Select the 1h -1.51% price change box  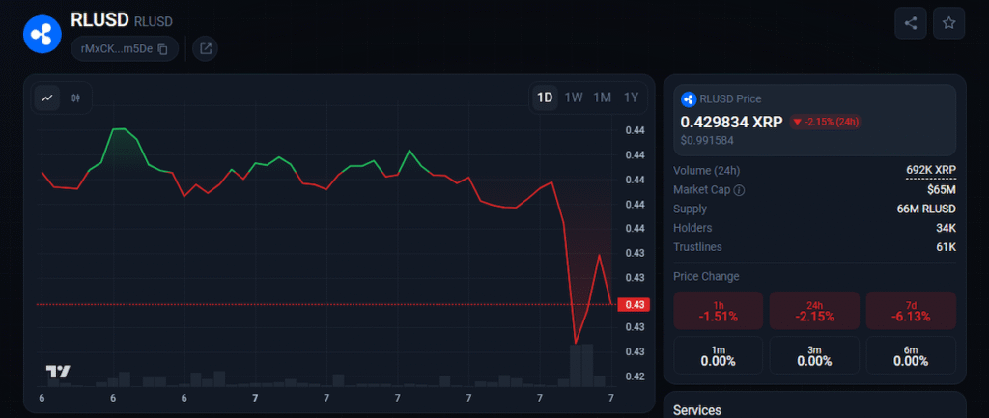[719, 310]
